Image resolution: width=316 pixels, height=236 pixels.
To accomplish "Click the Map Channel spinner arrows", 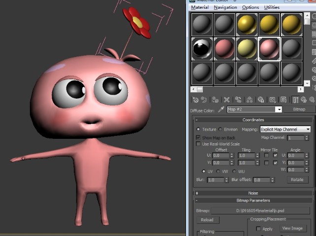I will [x=307, y=138].
